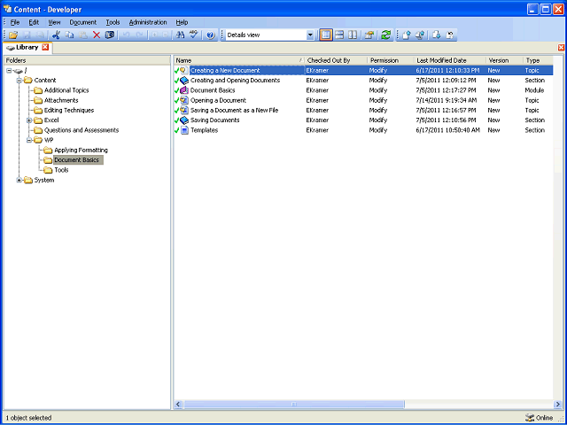This screenshot has height=425, width=567.
Task: Click the Cancel Check Out icon
Action: 450,35
